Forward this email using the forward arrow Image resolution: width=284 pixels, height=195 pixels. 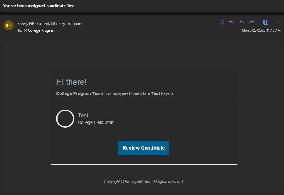pyautogui.click(x=251, y=22)
